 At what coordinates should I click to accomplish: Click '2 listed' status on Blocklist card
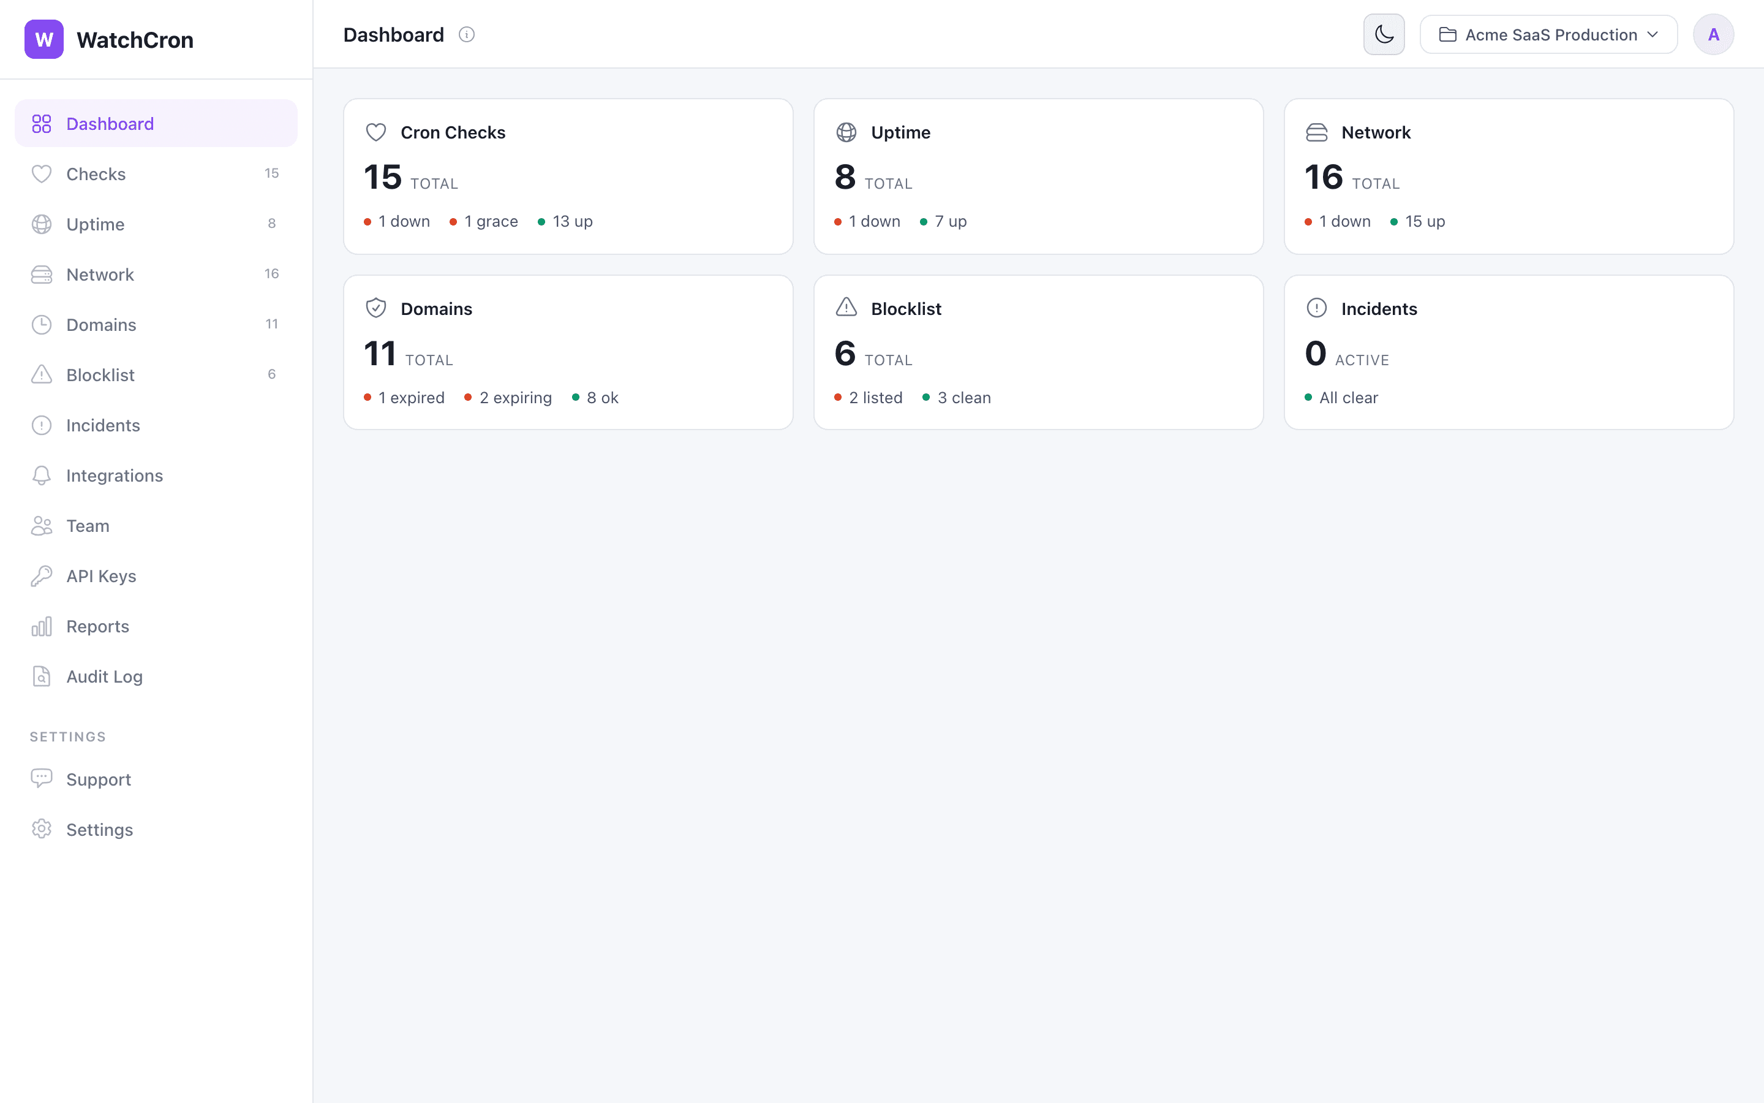pos(868,398)
